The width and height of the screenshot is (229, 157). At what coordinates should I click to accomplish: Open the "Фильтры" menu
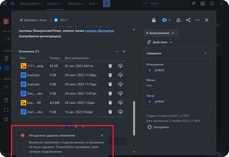(76, 4)
